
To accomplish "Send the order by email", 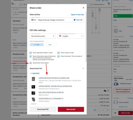I will pos(71,109).
